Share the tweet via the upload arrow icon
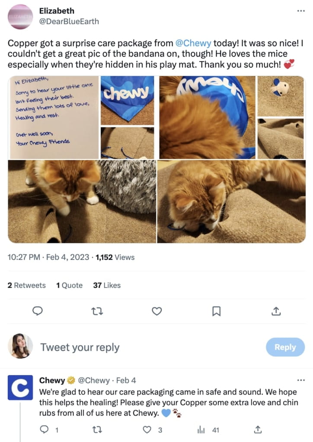The height and width of the screenshot is (442, 313). (x=276, y=311)
